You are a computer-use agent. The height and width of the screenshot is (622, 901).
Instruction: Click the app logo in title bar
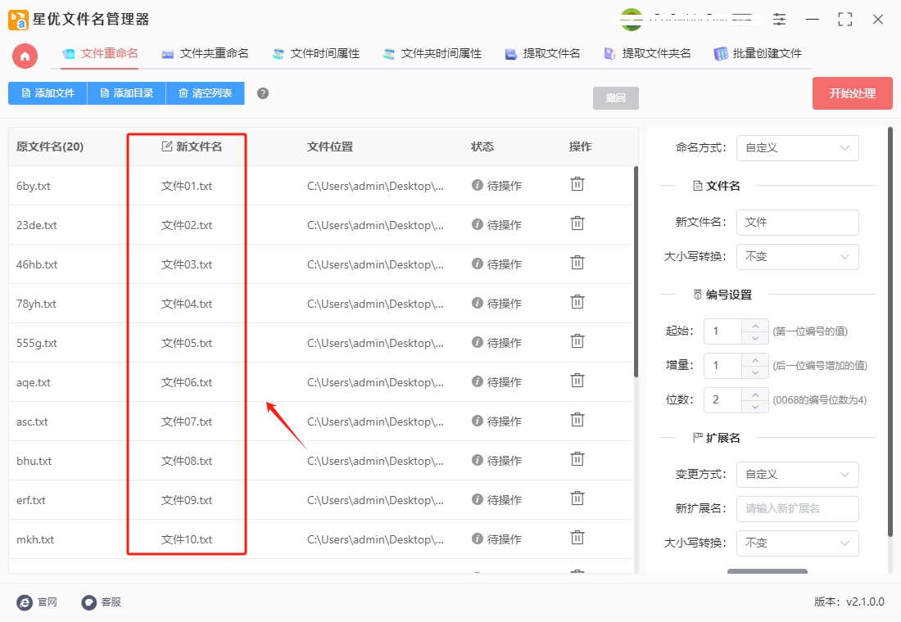point(18,20)
